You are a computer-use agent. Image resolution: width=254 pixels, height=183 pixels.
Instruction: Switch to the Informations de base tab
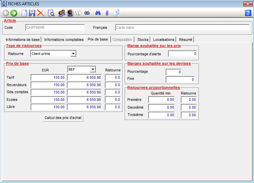point(23,40)
